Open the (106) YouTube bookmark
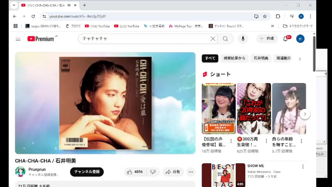332x187 pixels. (98, 26)
